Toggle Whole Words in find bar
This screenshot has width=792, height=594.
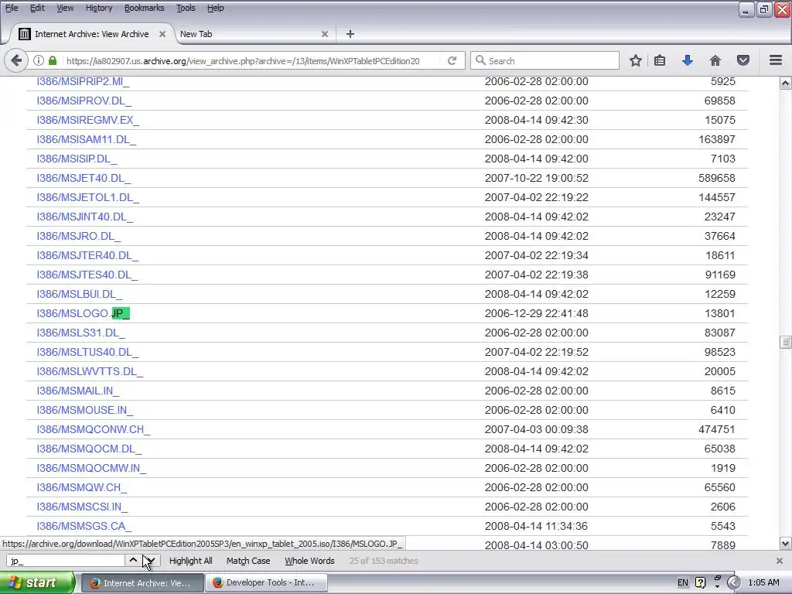(x=309, y=561)
